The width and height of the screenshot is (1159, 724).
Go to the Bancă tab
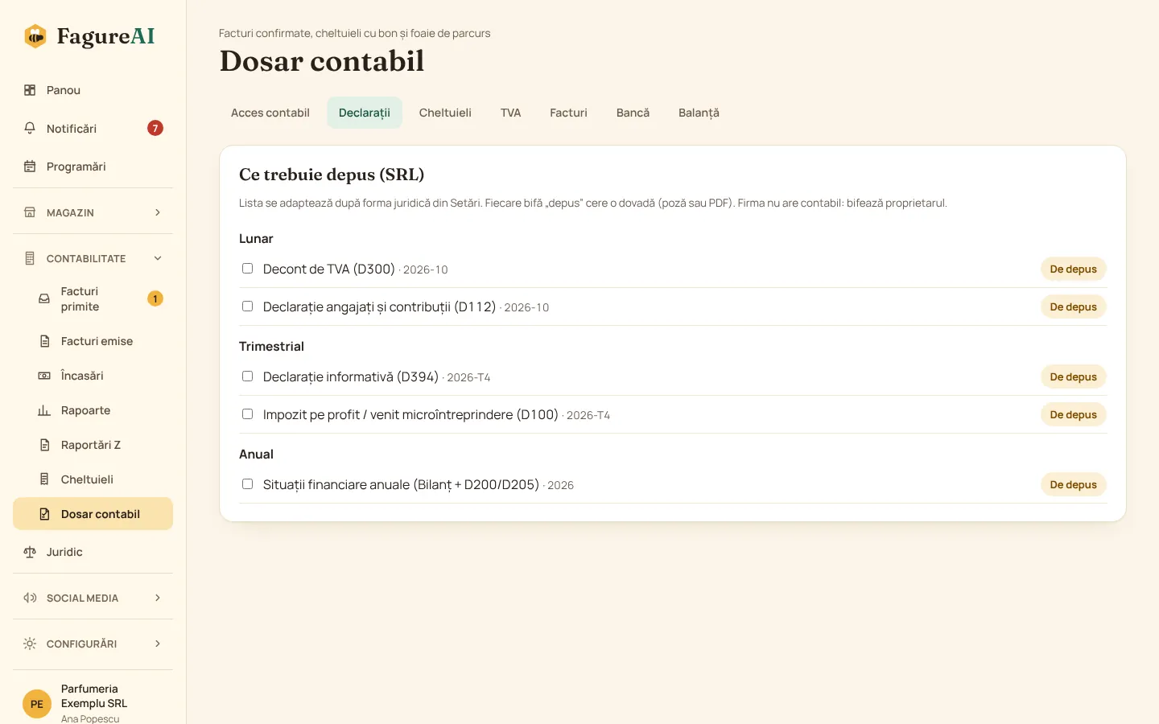point(633,113)
